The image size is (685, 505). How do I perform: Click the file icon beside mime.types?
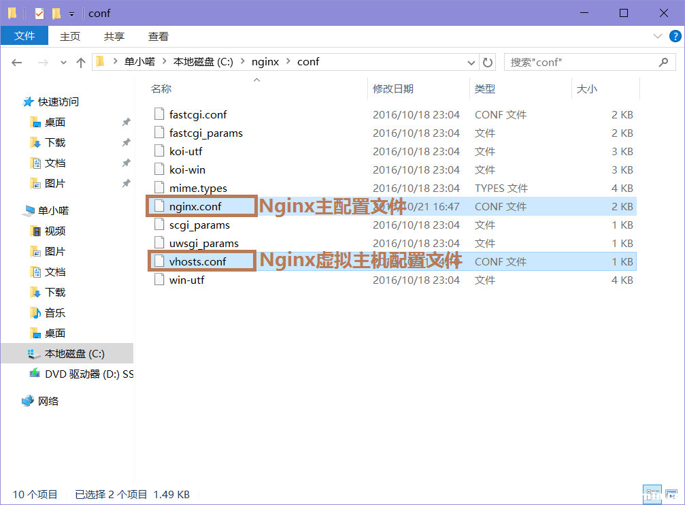tap(159, 188)
